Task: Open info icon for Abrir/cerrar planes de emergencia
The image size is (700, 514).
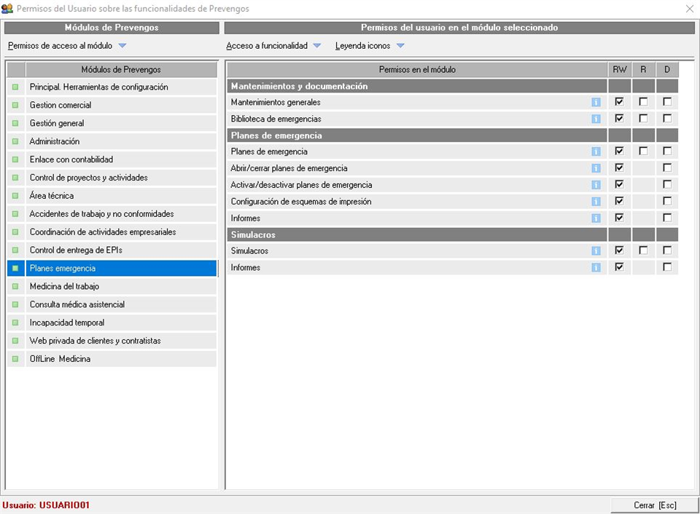Action: coord(596,168)
